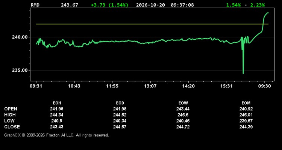Click the EOD column header
282x150 pixels.
coord(120,103)
